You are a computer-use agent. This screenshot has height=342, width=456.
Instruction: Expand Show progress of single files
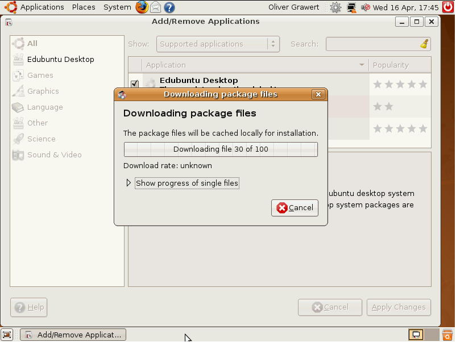pyautogui.click(x=128, y=183)
